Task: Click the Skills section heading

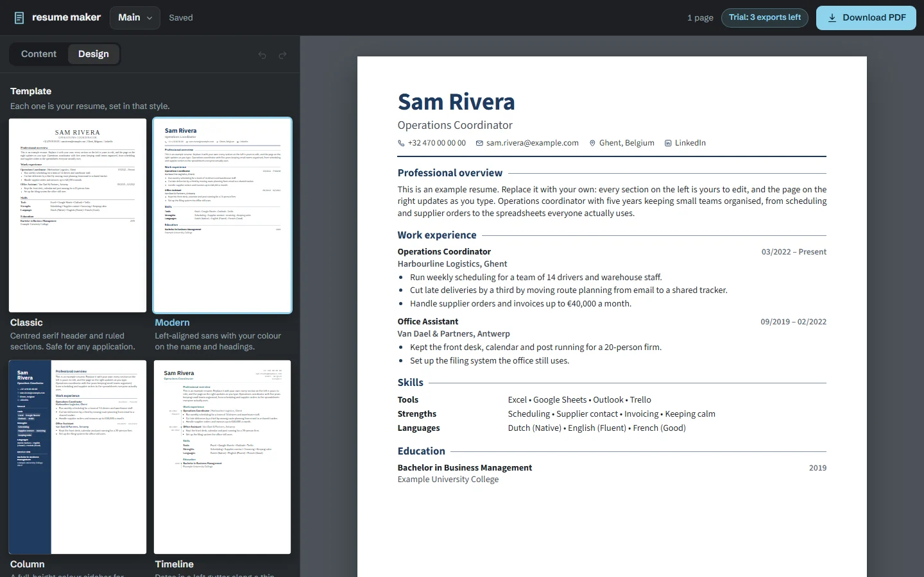Action: (411, 383)
